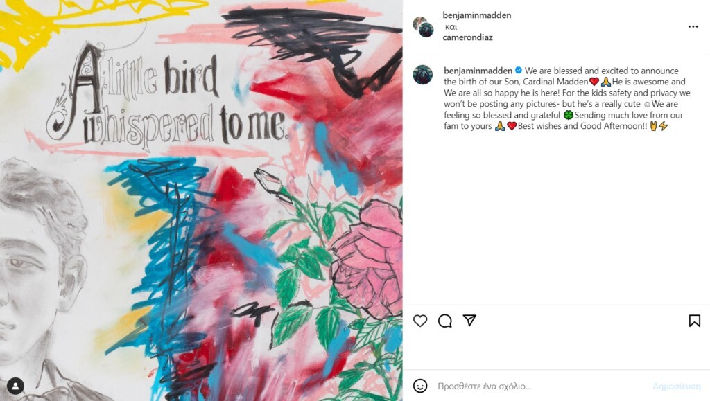The width and height of the screenshot is (710, 401).
Task: Click the 'A little bird whispered' artwork image
Action: [x=201, y=200]
